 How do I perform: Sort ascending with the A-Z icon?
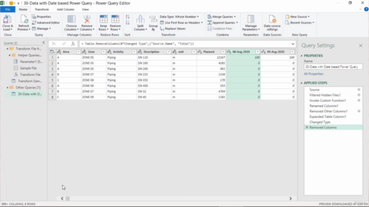coord(127,17)
